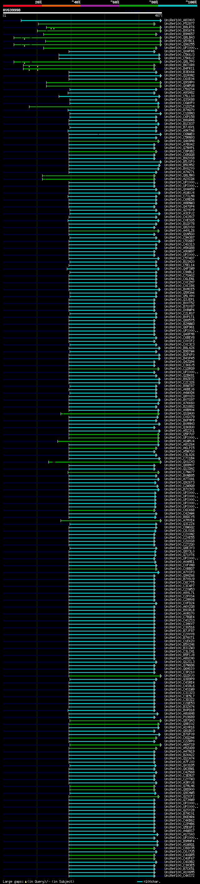
Task: Select the UniRef100_B7AQ70 label
Action: 179,110
